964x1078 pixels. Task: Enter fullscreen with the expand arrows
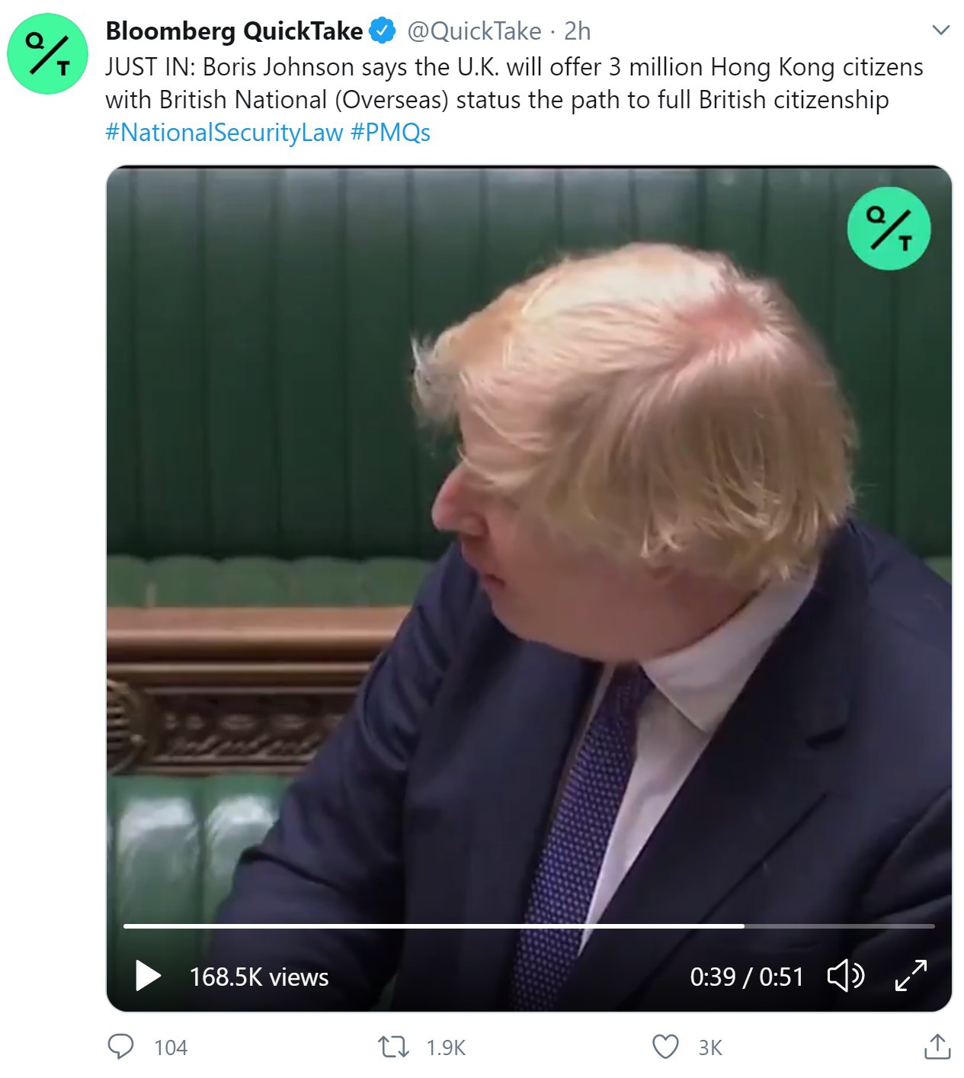tap(911, 975)
